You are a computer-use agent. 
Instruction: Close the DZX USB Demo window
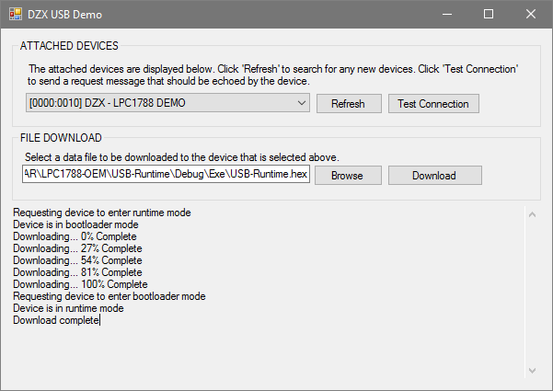click(x=531, y=14)
